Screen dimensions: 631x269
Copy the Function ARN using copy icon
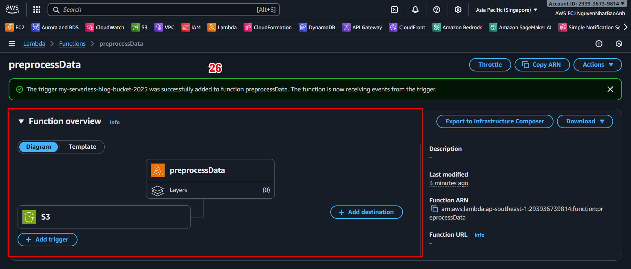point(434,209)
